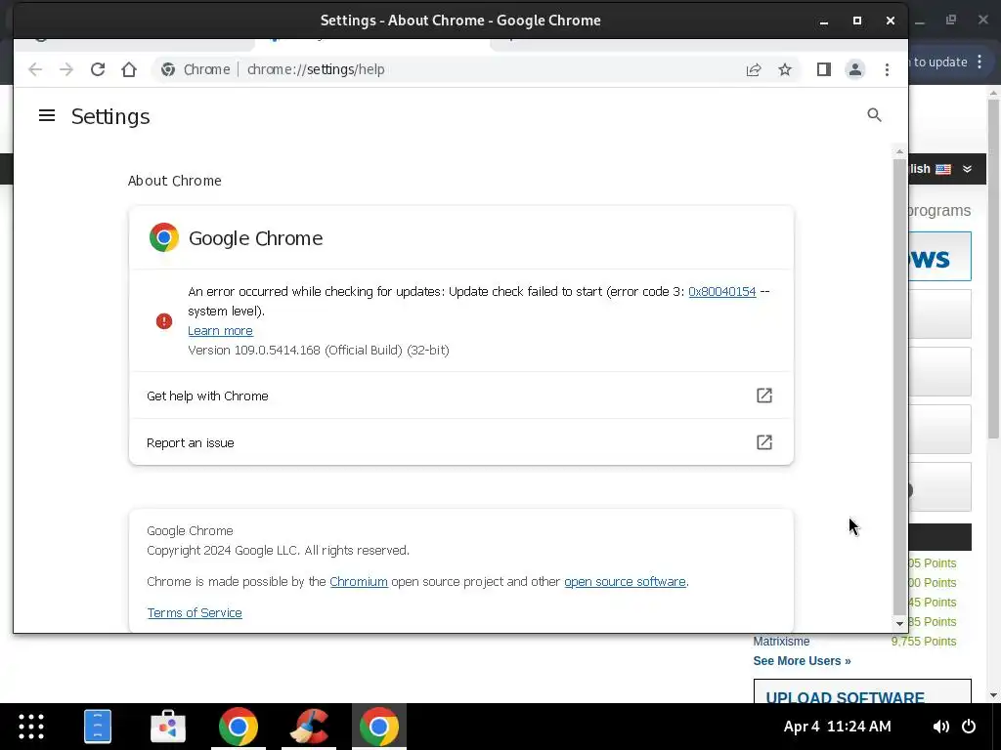Click settings scrollbar down arrow
Viewport: 1001px width, 750px height.
pyautogui.click(x=899, y=624)
